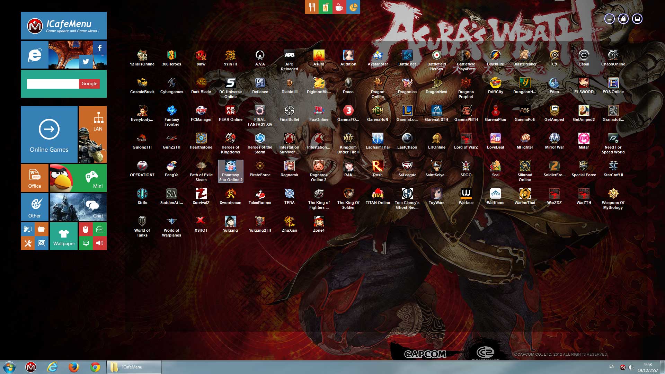The height and width of the screenshot is (374, 665).
Task: Launch the Warframe game
Action: tap(495, 196)
